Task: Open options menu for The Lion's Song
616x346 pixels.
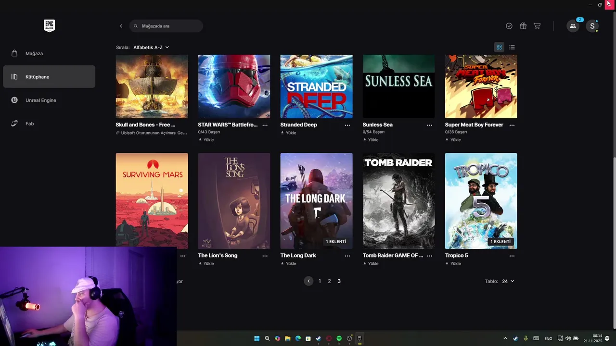Action: (x=265, y=256)
